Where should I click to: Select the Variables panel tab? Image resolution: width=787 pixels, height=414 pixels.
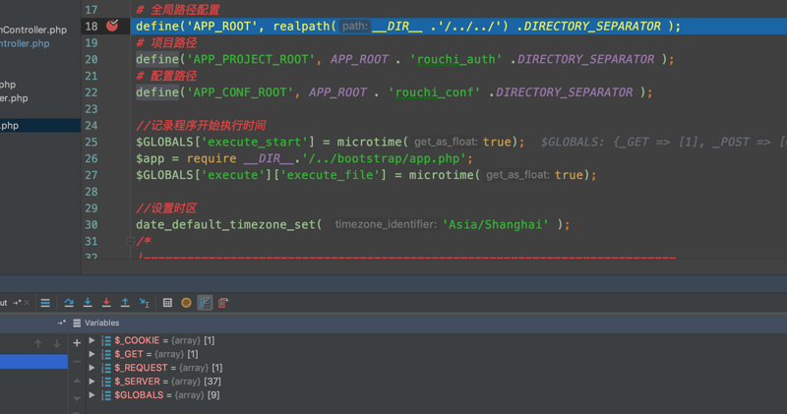pos(100,323)
